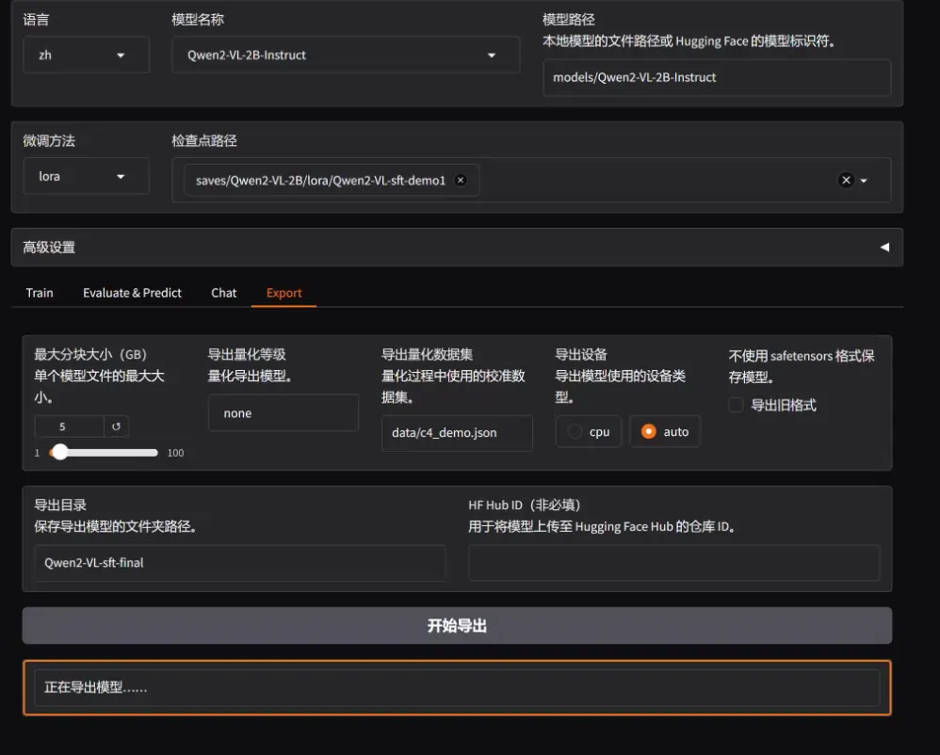This screenshot has height=755, width=940.
Task: Switch to the Evaluate & Predict tab
Action: 132,293
